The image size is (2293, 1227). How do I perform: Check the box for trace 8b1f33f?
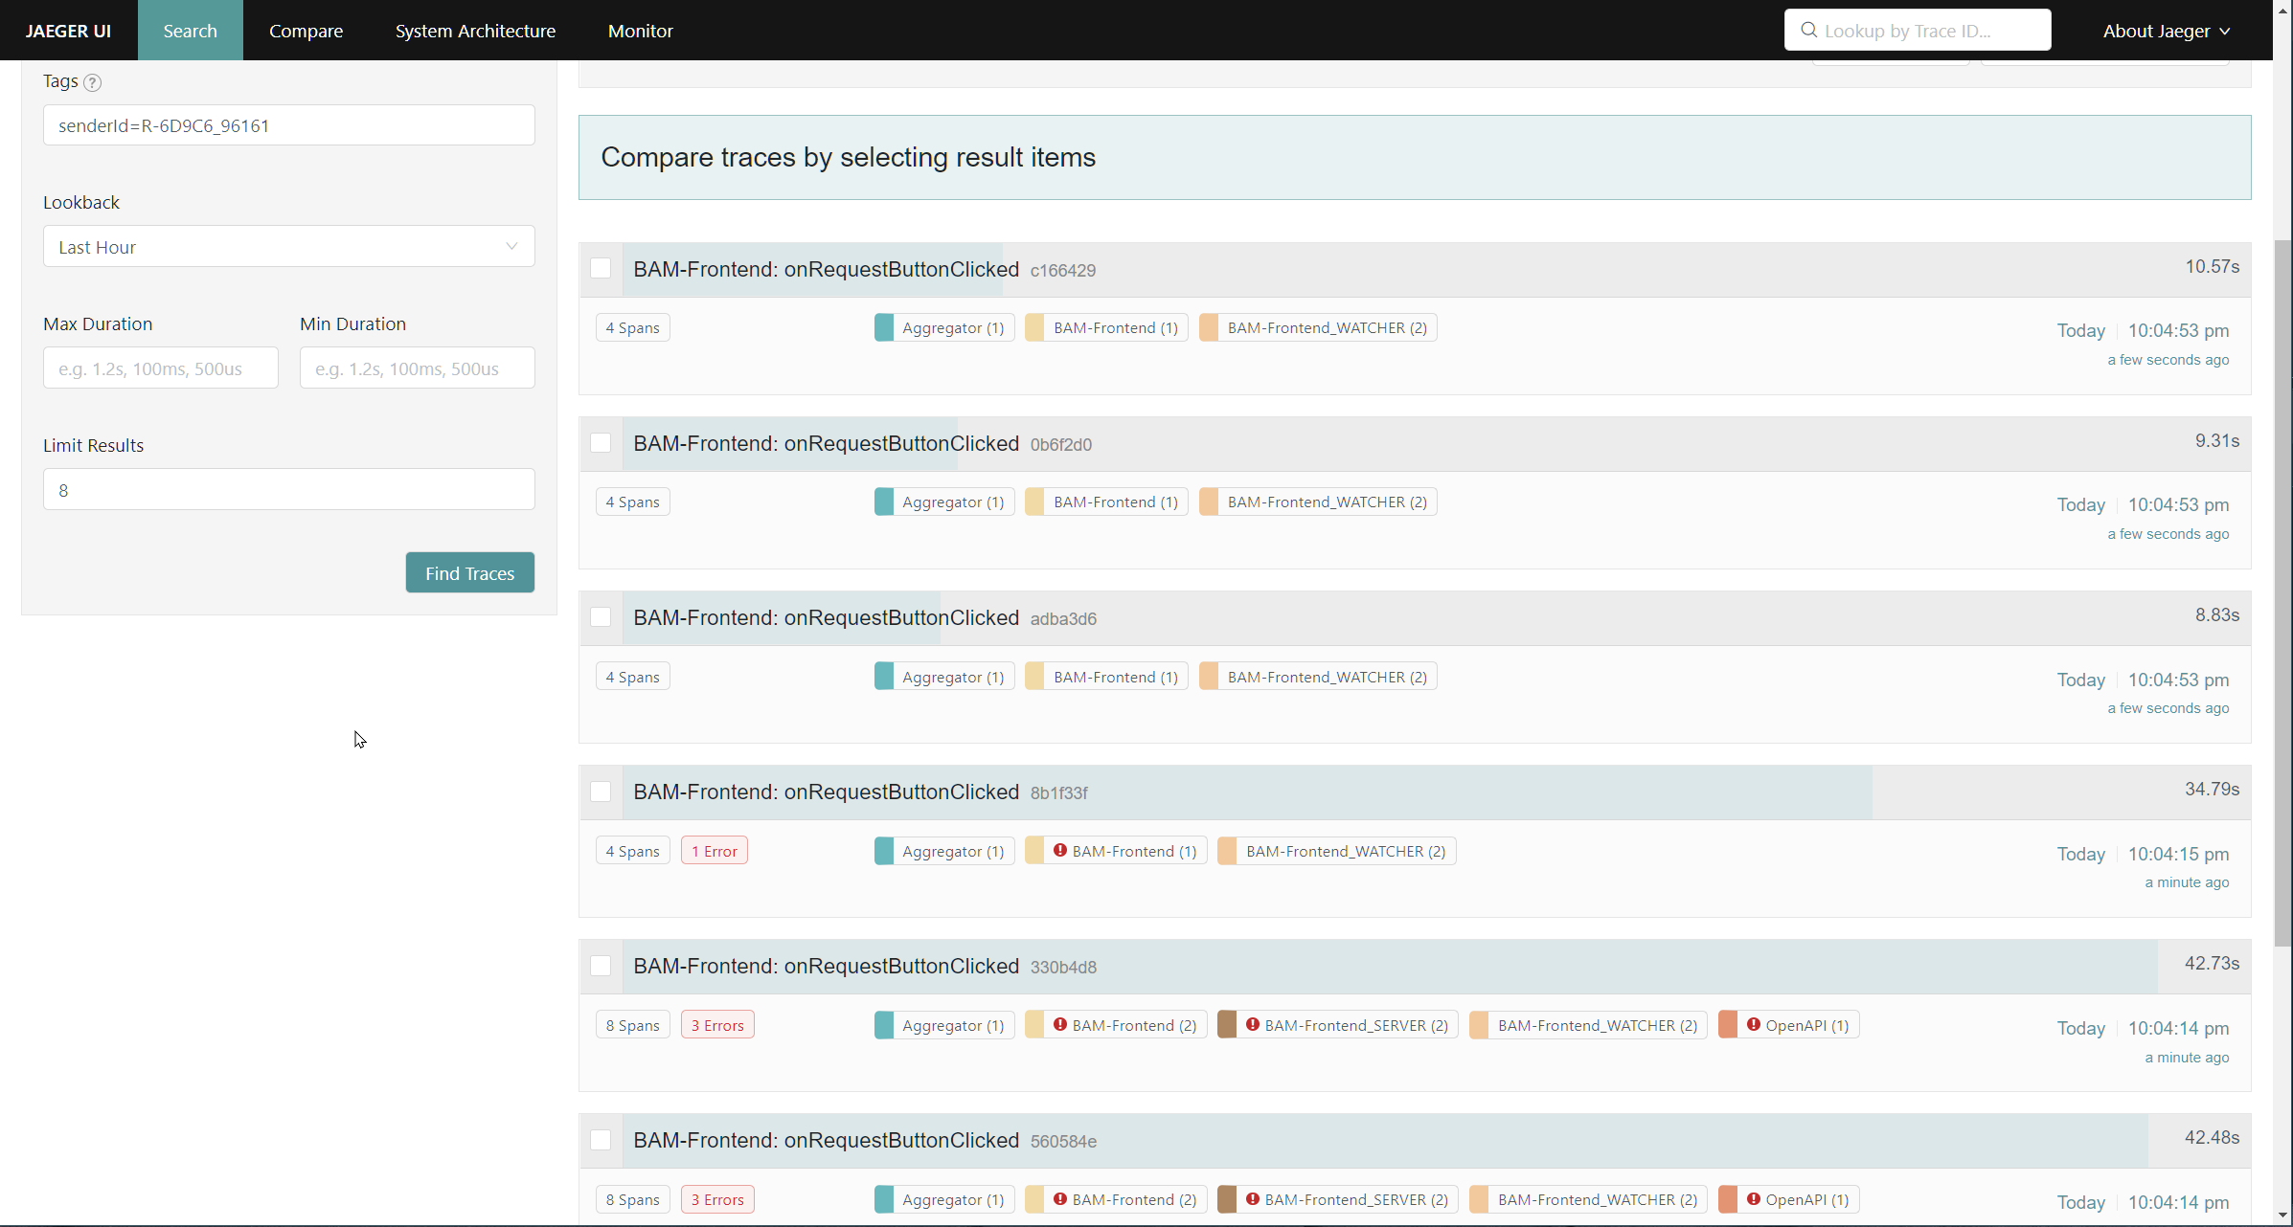[x=601, y=791]
